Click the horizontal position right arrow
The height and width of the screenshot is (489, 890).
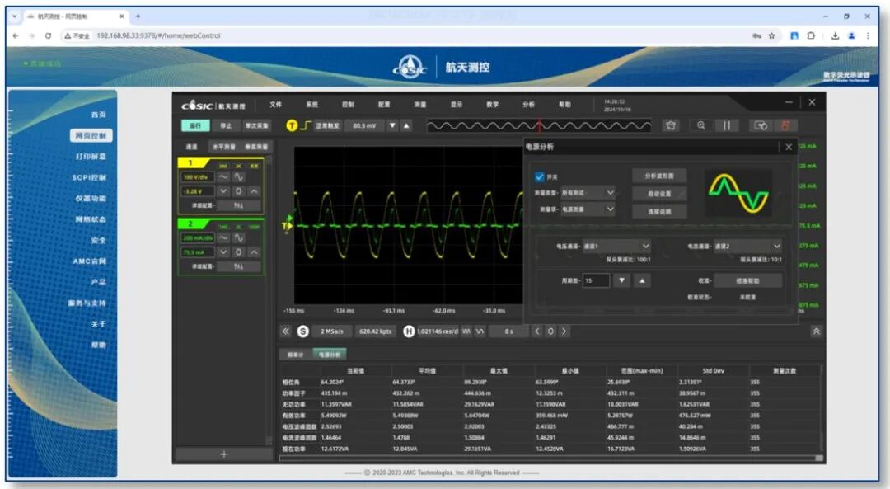564,331
